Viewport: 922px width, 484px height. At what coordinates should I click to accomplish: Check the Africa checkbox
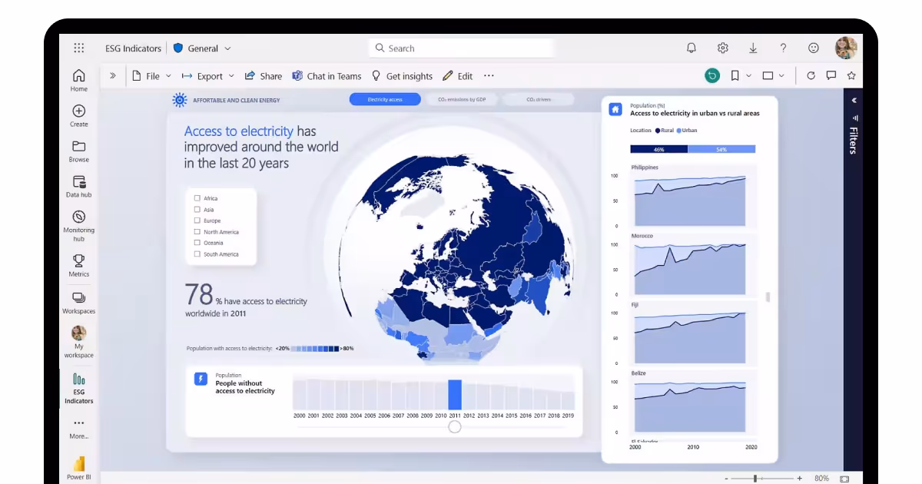197,198
